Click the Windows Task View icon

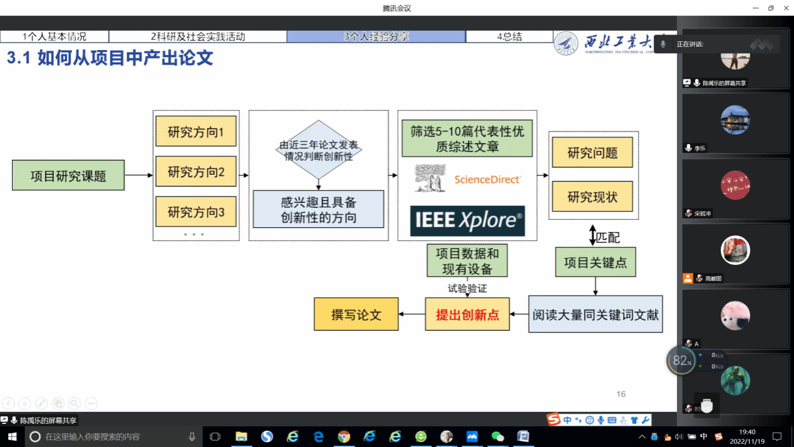pyautogui.click(x=215, y=436)
